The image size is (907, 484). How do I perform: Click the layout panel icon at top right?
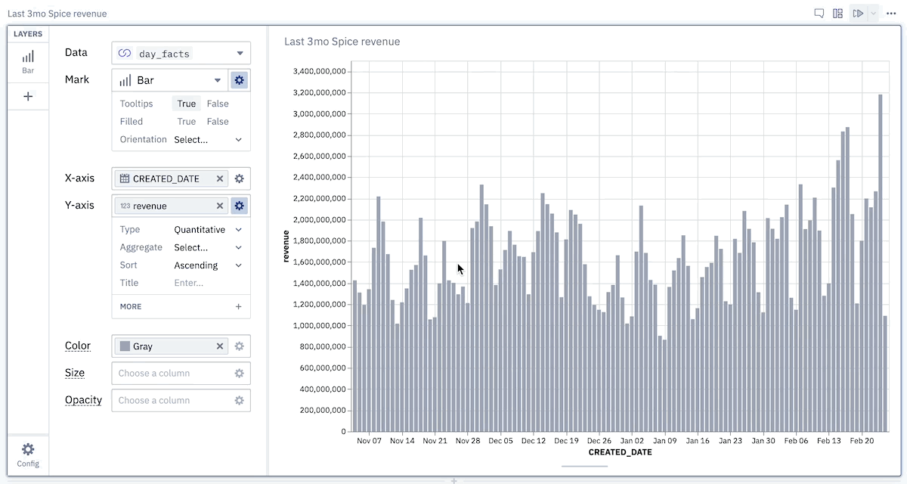pyautogui.click(x=837, y=14)
